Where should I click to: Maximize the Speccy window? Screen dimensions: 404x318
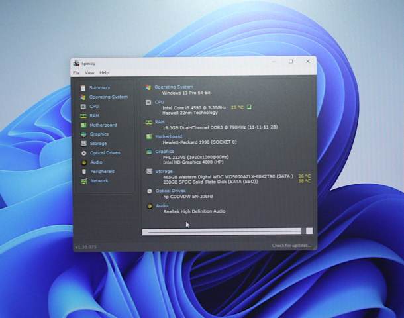(x=291, y=62)
